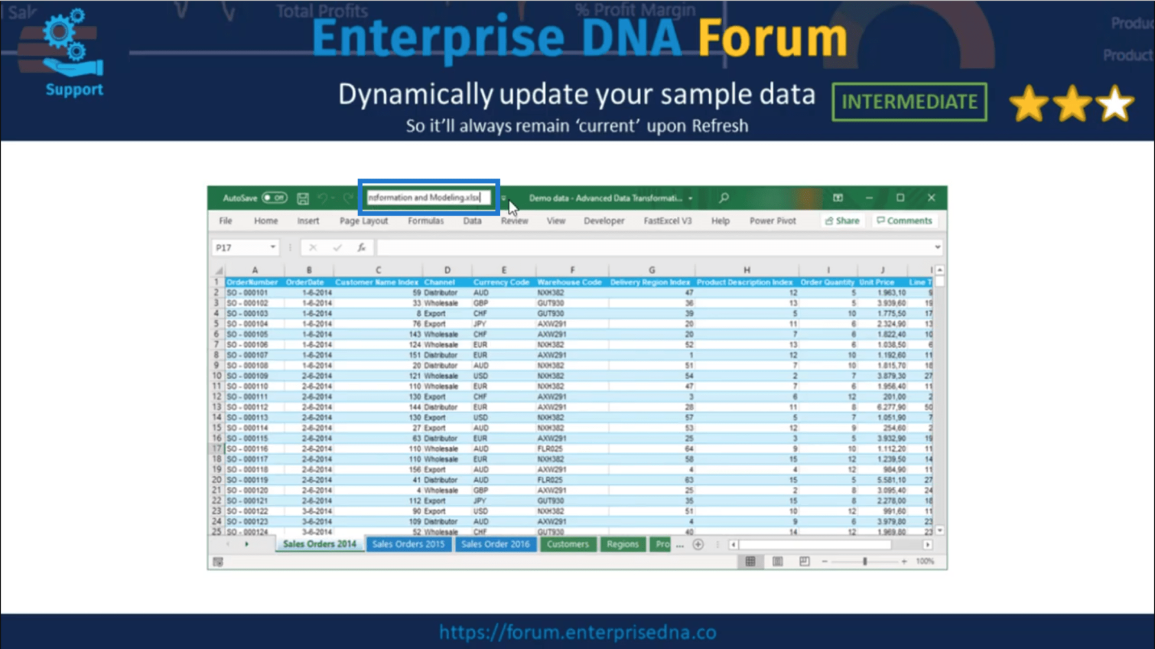Click cell SO - 000101
This screenshot has height=649, width=1155.
click(253, 293)
